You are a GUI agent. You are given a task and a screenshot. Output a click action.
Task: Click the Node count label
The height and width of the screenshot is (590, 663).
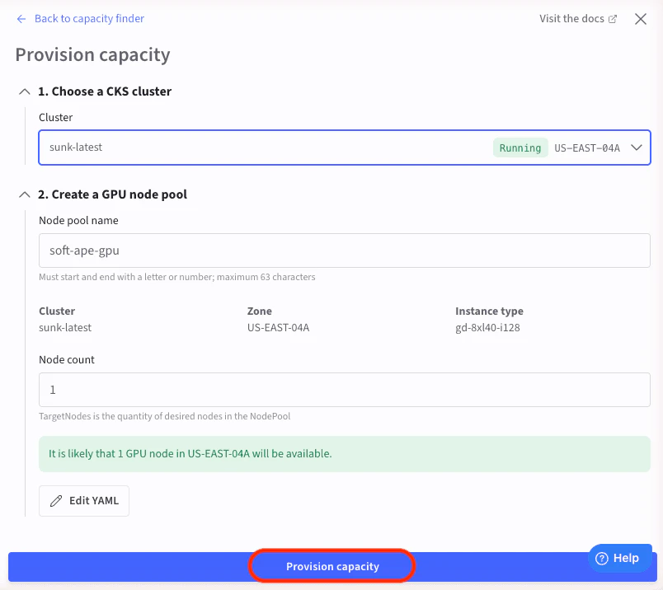[67, 359]
